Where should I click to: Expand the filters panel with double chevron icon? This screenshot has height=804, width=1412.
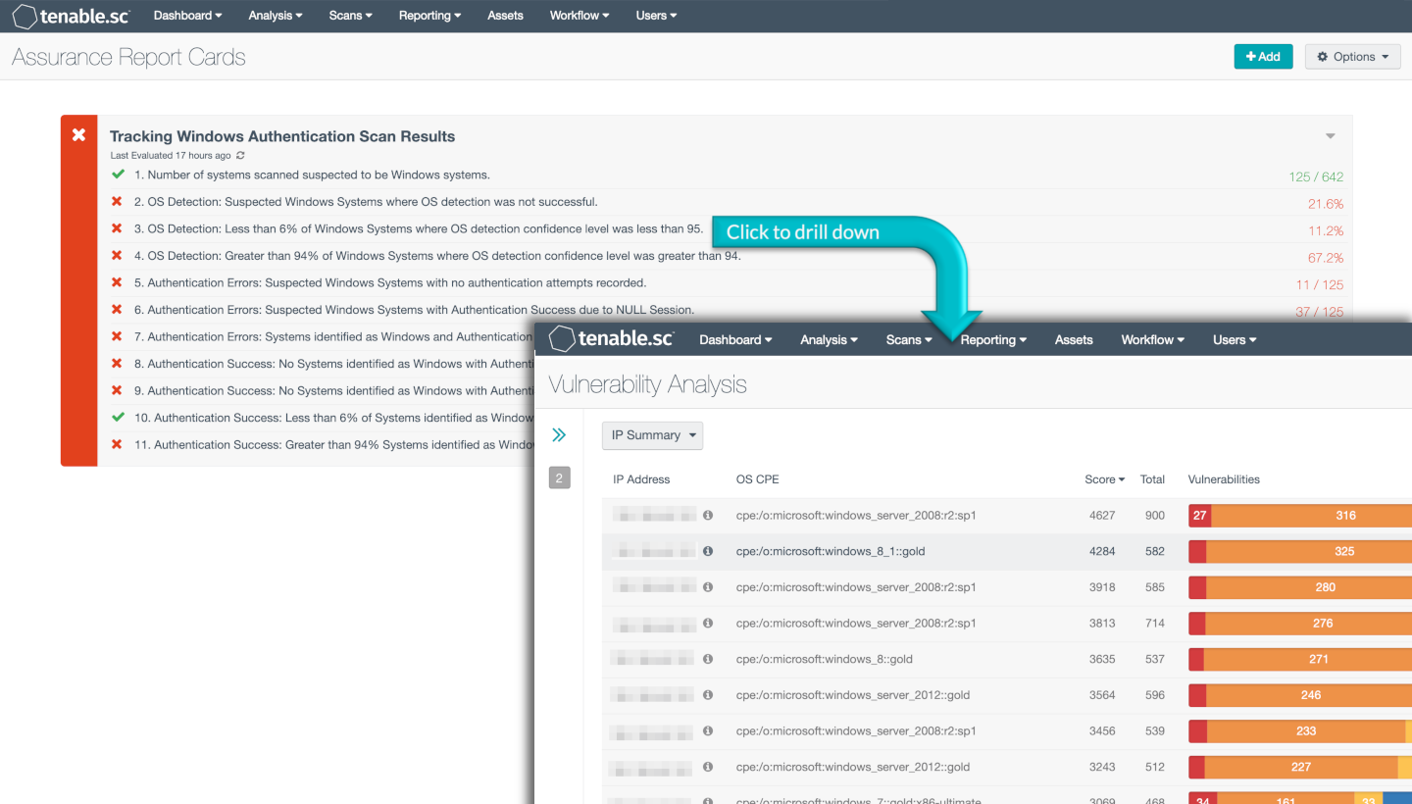559,434
